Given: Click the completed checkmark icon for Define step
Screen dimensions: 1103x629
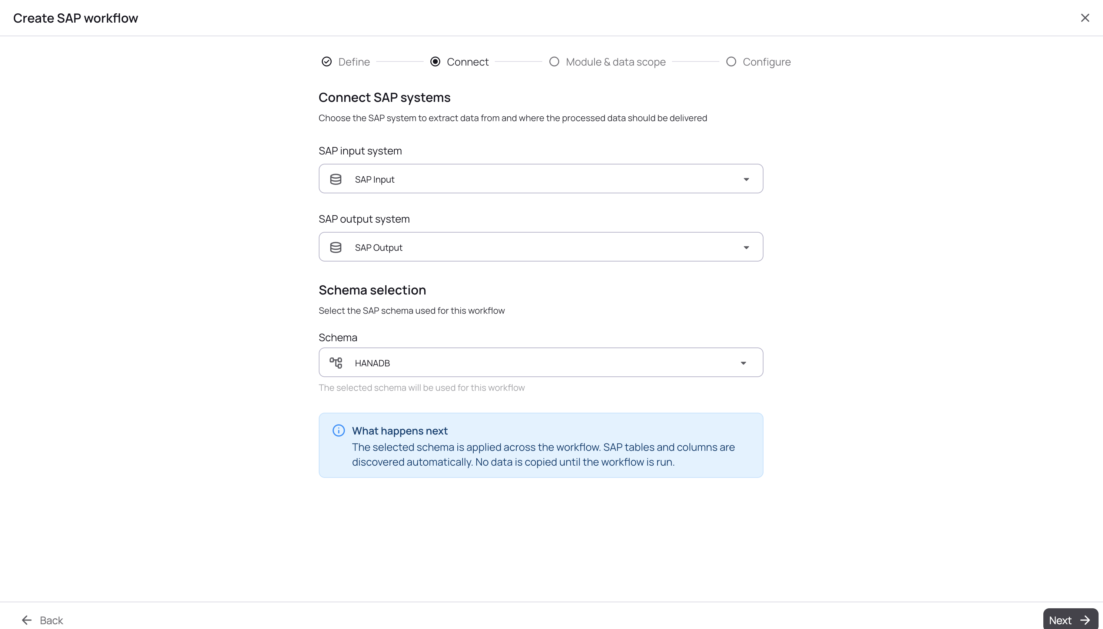Looking at the screenshot, I should click(327, 62).
